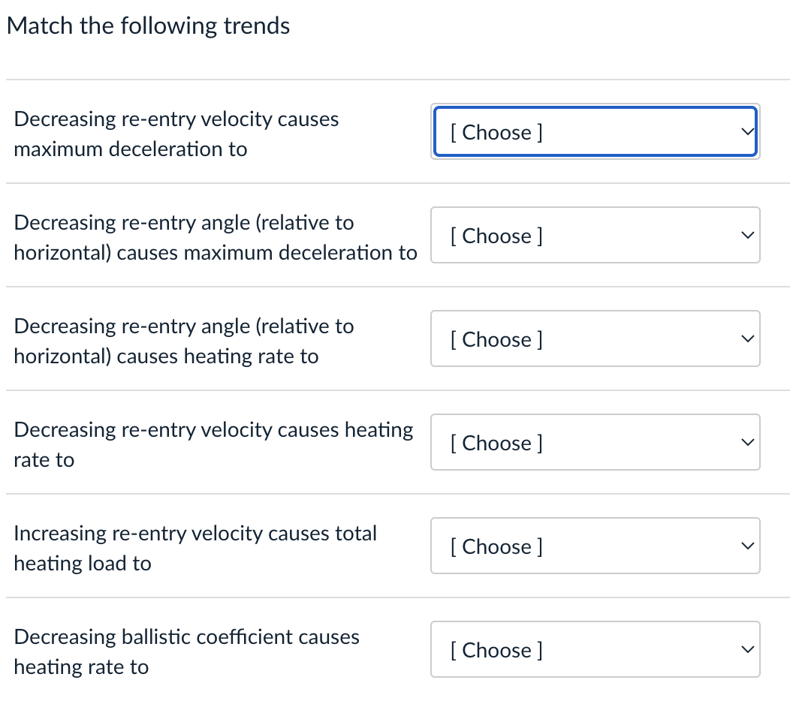Click 'Decreasing re-entry velocity causes maximum deceleration to' text
Image resolution: width=790 pixels, height=704 pixels.
point(176,134)
